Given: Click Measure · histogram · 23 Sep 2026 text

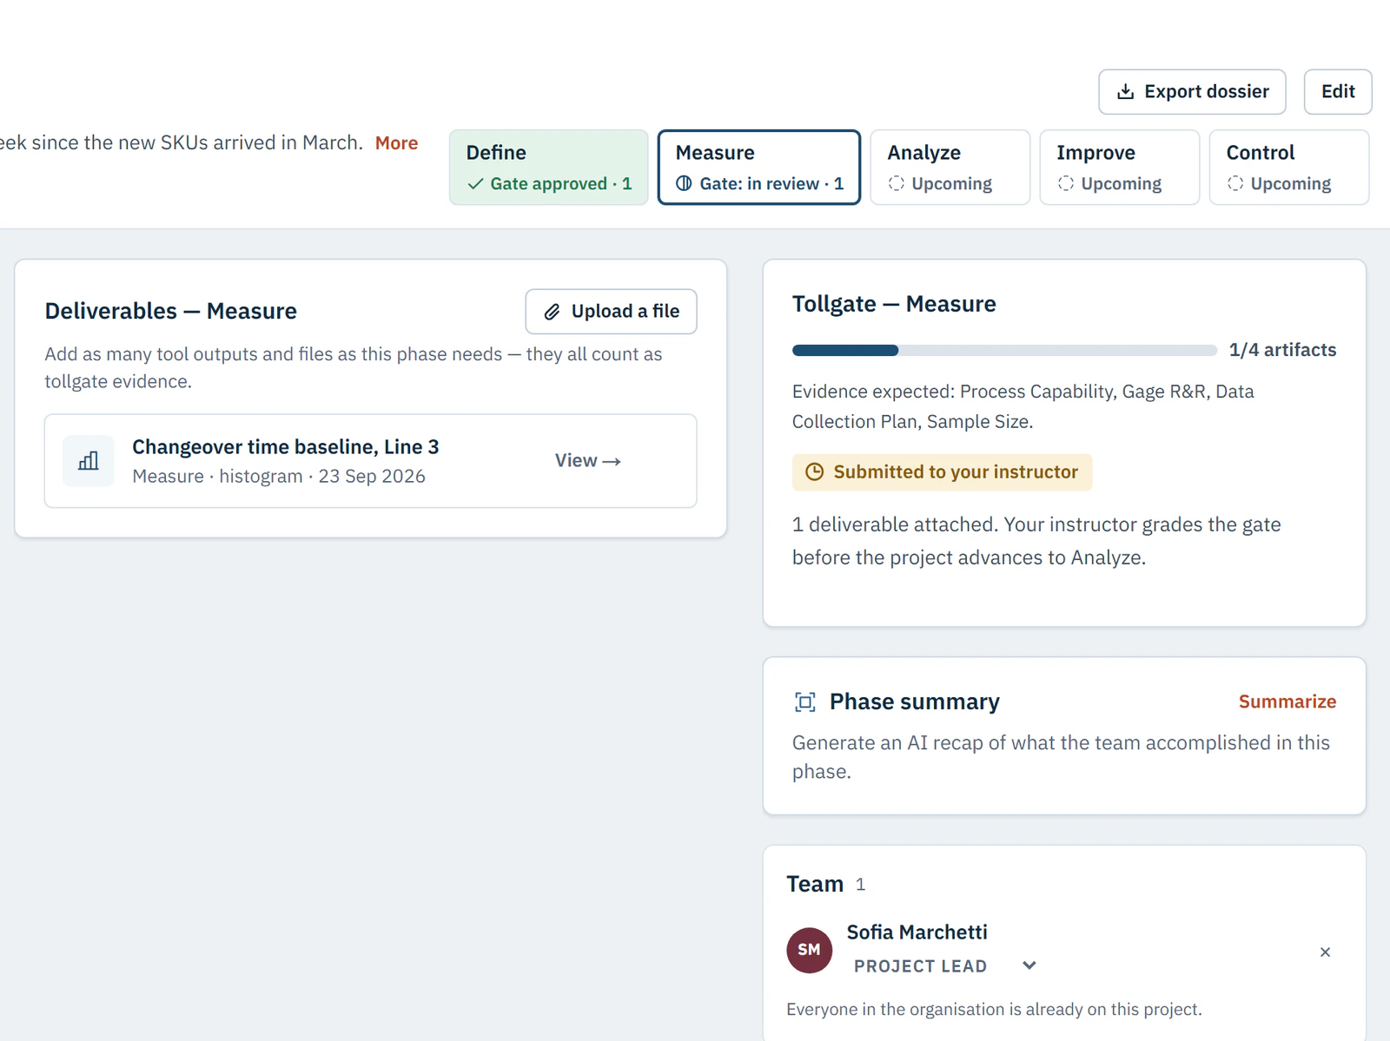Looking at the screenshot, I should (x=279, y=477).
